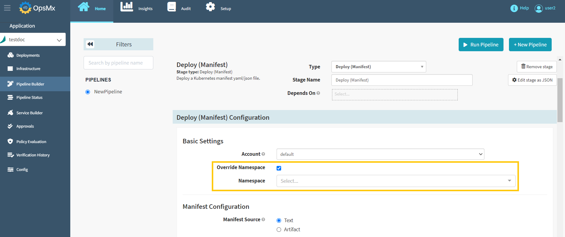Click the Setup gear icon
The width and height of the screenshot is (565, 237).
pos(210,7)
